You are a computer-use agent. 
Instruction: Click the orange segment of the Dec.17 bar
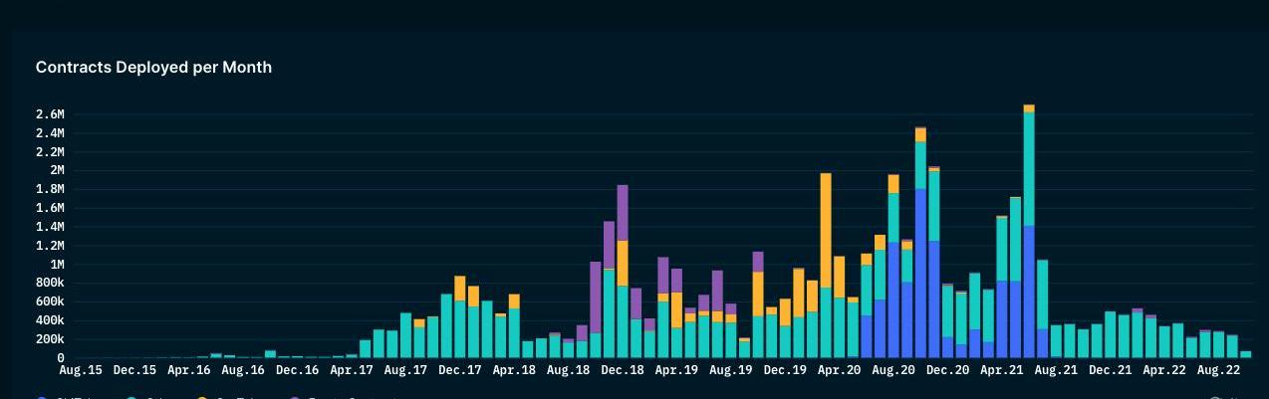[x=460, y=289]
